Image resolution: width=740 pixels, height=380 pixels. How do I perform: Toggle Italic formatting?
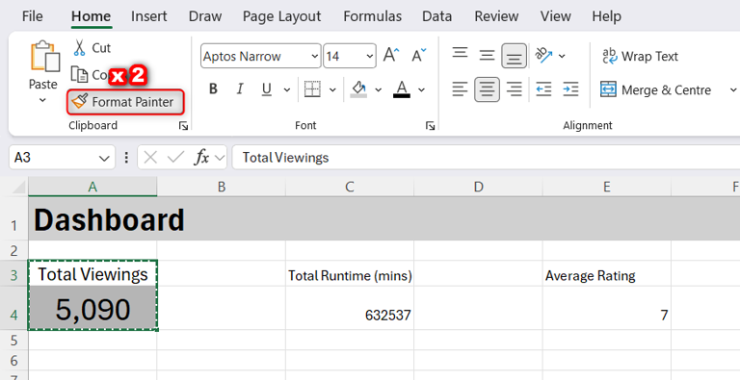coord(240,89)
